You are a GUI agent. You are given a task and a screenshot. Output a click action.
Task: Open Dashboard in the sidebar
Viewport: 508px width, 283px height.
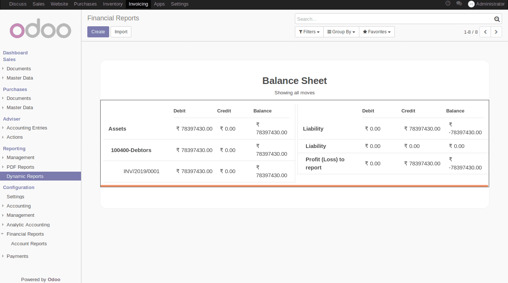pyautogui.click(x=15, y=53)
